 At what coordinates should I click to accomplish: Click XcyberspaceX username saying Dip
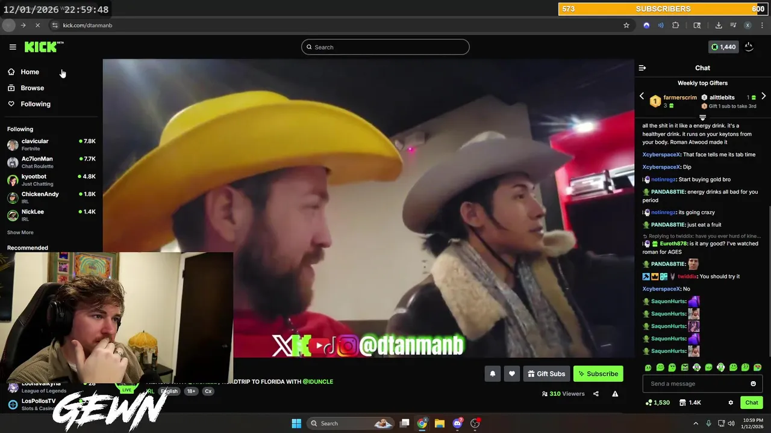pos(661,167)
